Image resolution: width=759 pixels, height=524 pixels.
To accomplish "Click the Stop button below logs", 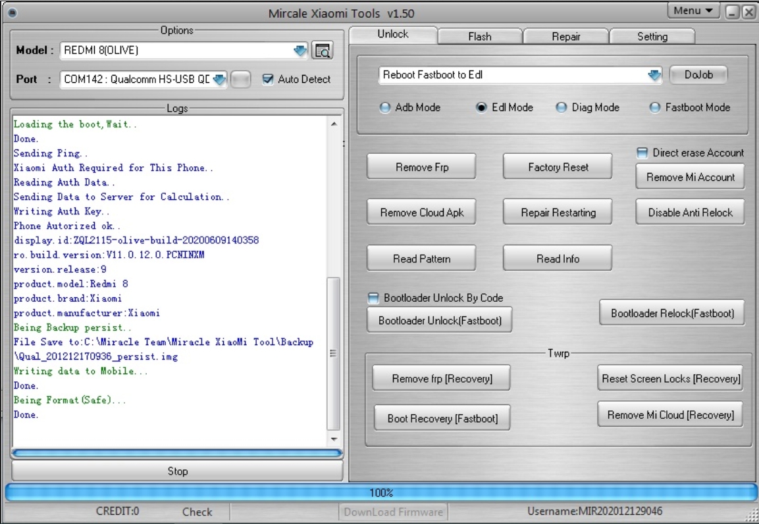I will click(x=177, y=471).
